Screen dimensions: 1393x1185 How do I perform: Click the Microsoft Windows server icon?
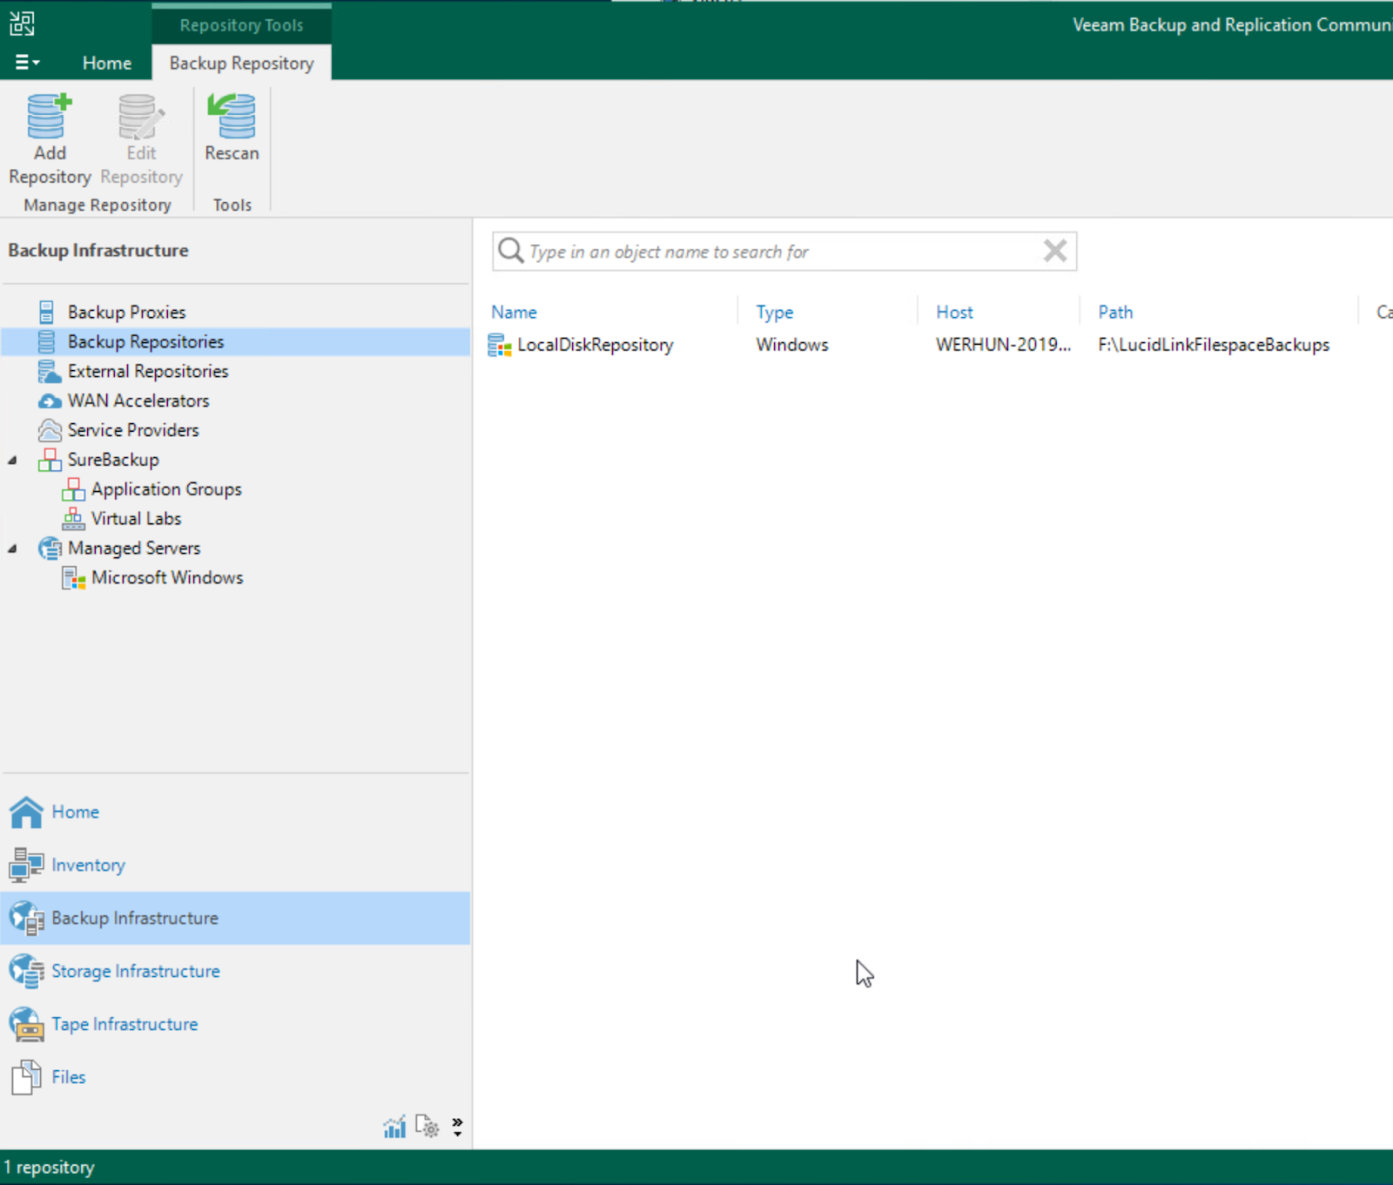[x=73, y=578]
